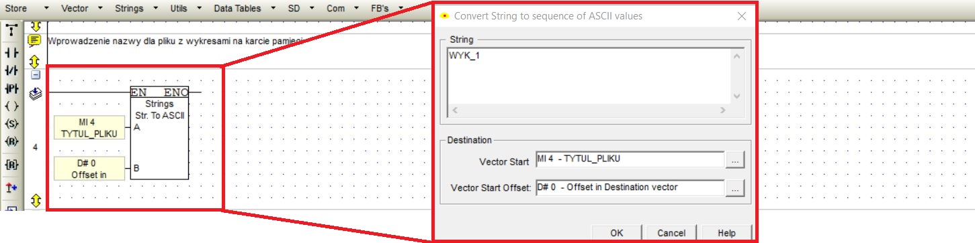Select the normally closed contact tool
975x243 pixels.
tap(11, 70)
